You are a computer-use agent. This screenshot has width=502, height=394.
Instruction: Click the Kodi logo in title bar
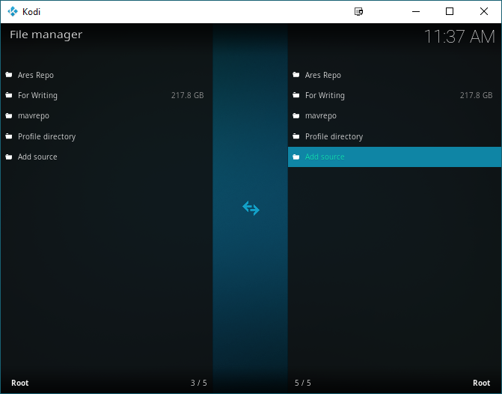[x=13, y=11]
